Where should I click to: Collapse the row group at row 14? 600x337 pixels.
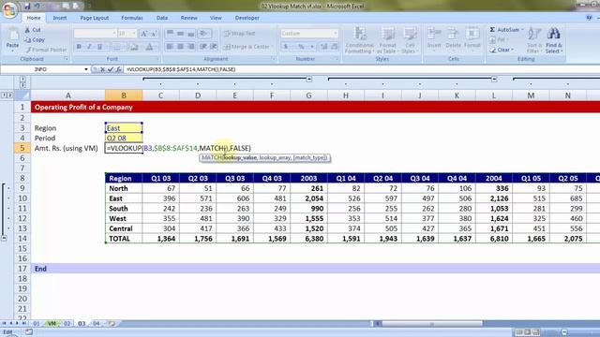click(4, 238)
